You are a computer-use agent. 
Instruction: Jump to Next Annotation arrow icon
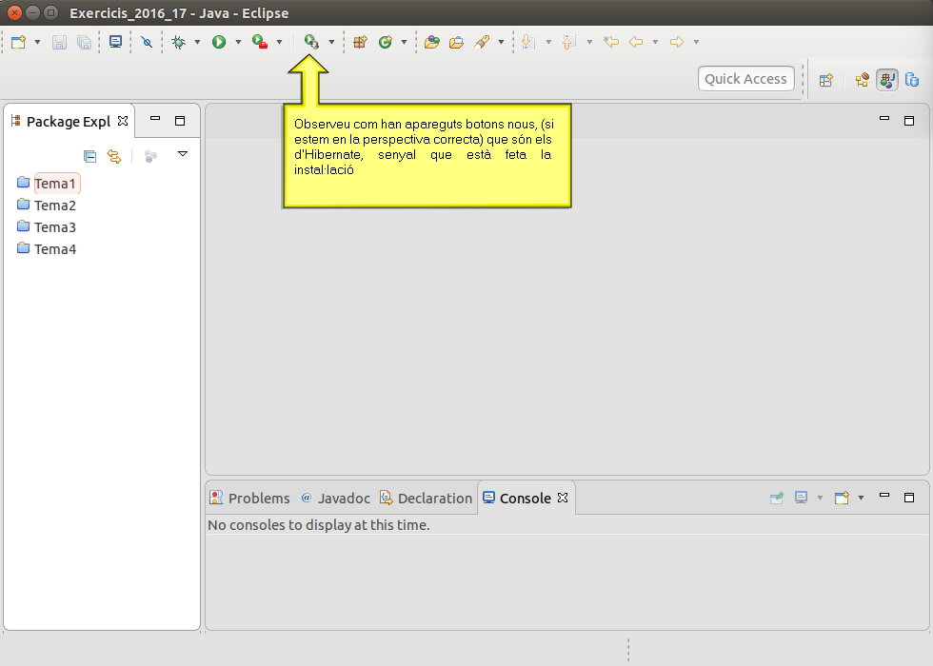527,42
